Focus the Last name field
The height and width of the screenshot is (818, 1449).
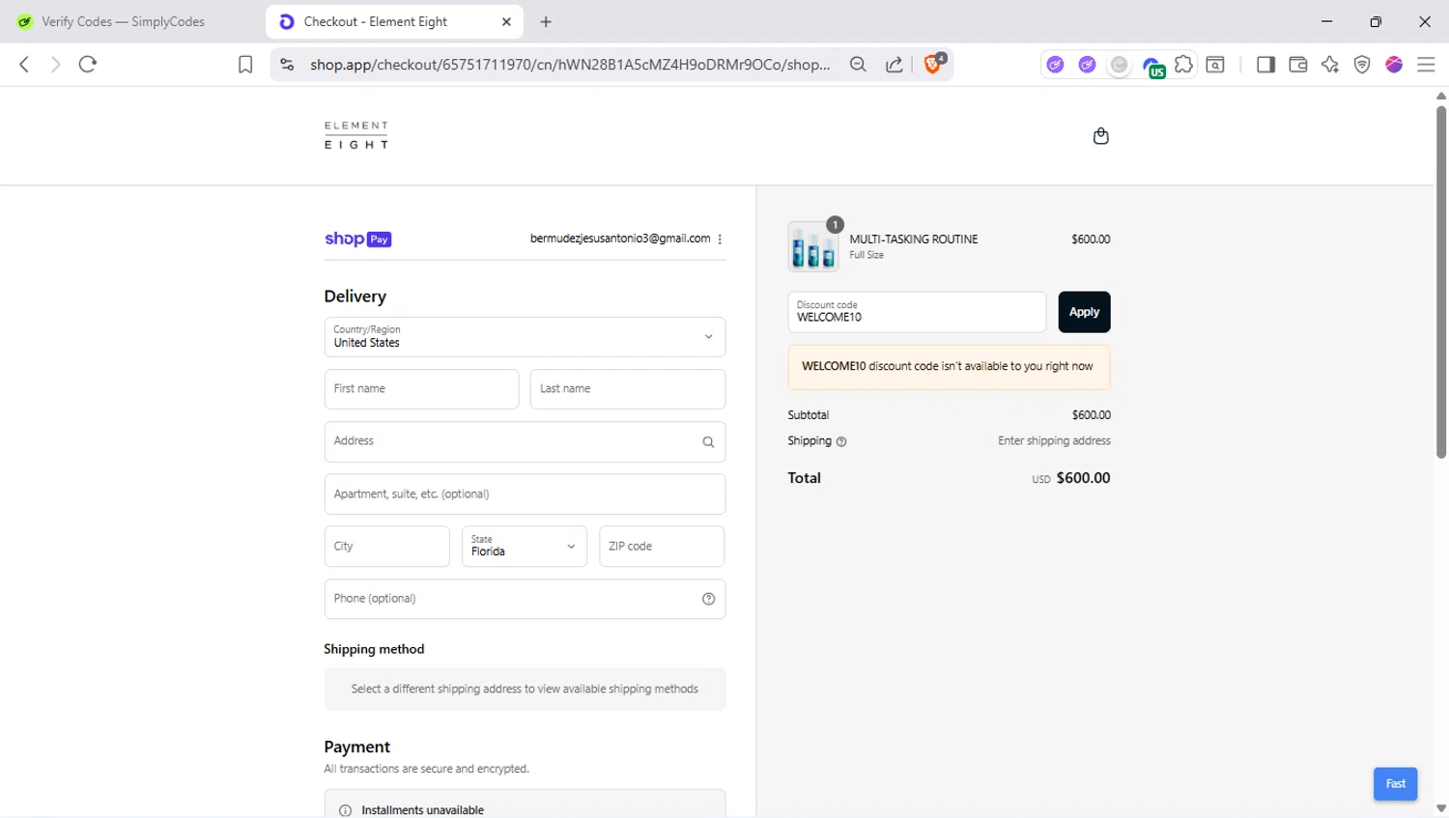(x=628, y=389)
